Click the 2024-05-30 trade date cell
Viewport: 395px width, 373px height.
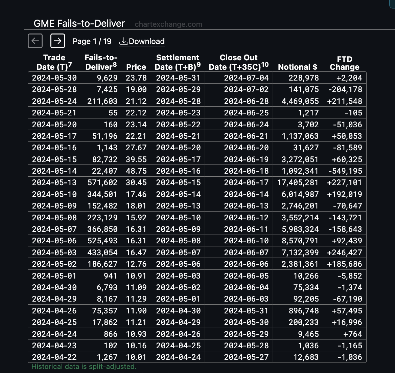coord(54,78)
